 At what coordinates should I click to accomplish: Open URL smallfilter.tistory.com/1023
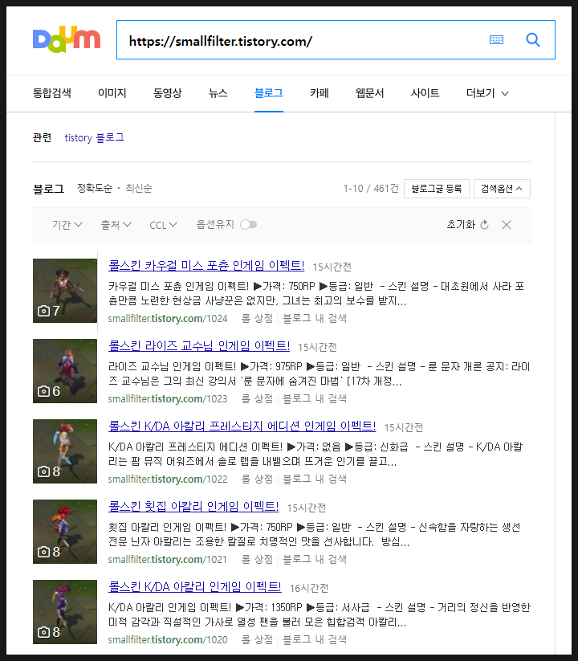(x=168, y=399)
